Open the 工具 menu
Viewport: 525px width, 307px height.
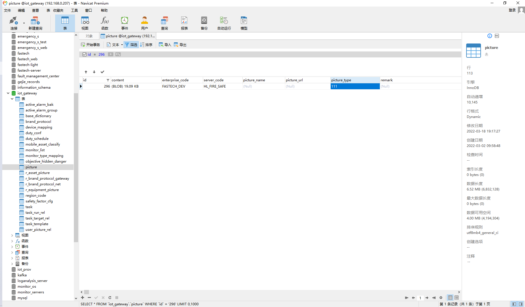[74, 10]
